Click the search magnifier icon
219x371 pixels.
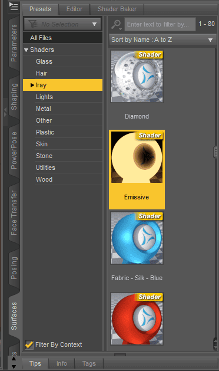(x=116, y=24)
